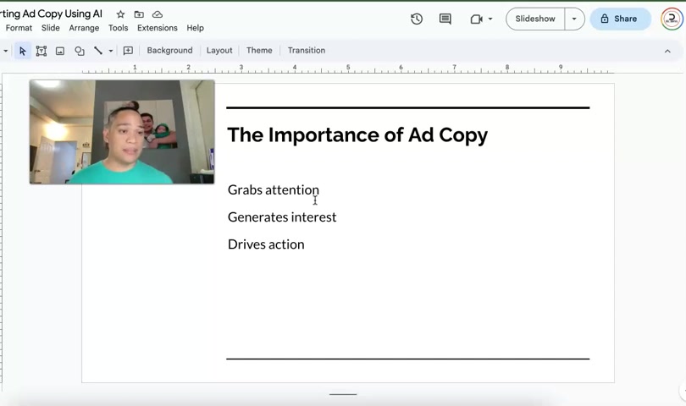The image size is (686, 406).
Task: Collapse the menus with the chevron
Action: click(667, 51)
